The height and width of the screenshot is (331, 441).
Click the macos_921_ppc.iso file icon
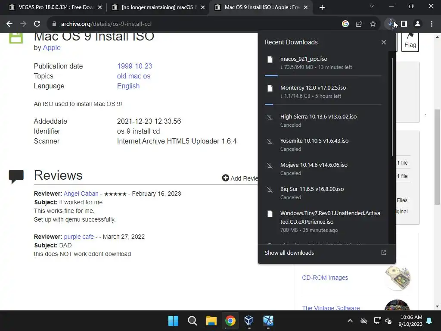270,59
